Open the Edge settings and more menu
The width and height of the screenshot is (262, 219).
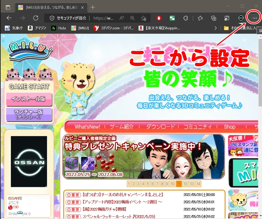tap(254, 18)
